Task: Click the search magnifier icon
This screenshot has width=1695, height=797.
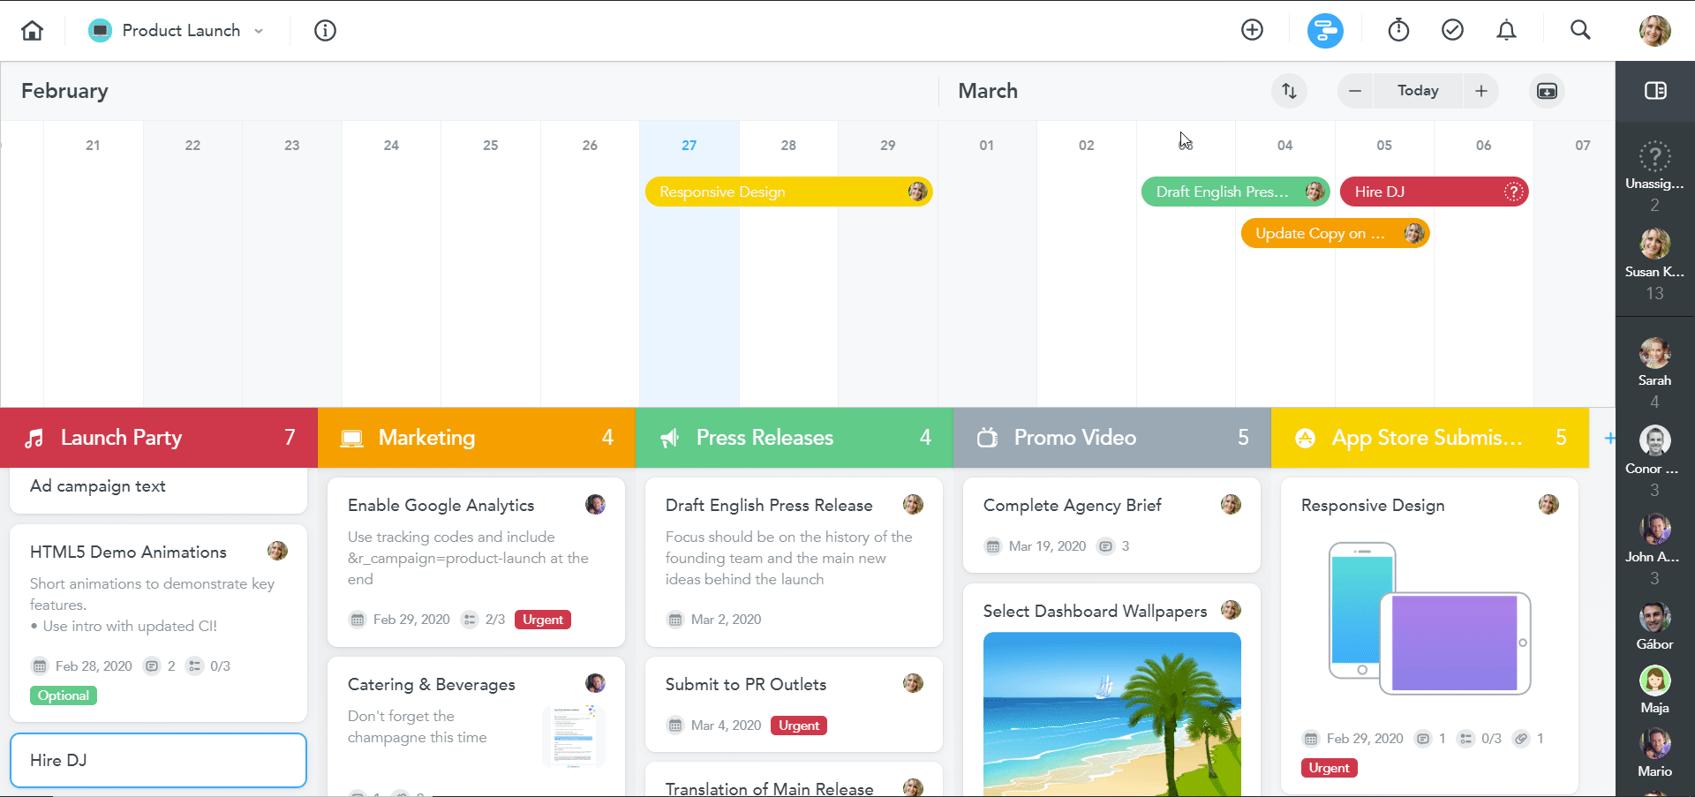Action: click(1580, 30)
